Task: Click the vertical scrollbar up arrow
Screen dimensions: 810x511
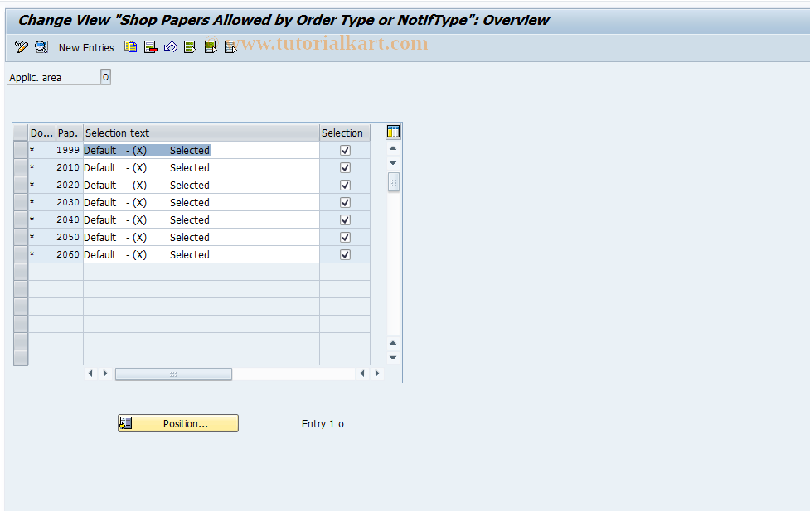Action: pyautogui.click(x=392, y=149)
